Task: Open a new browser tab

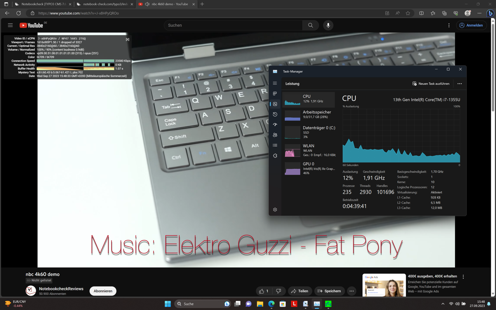Action: click(202, 4)
